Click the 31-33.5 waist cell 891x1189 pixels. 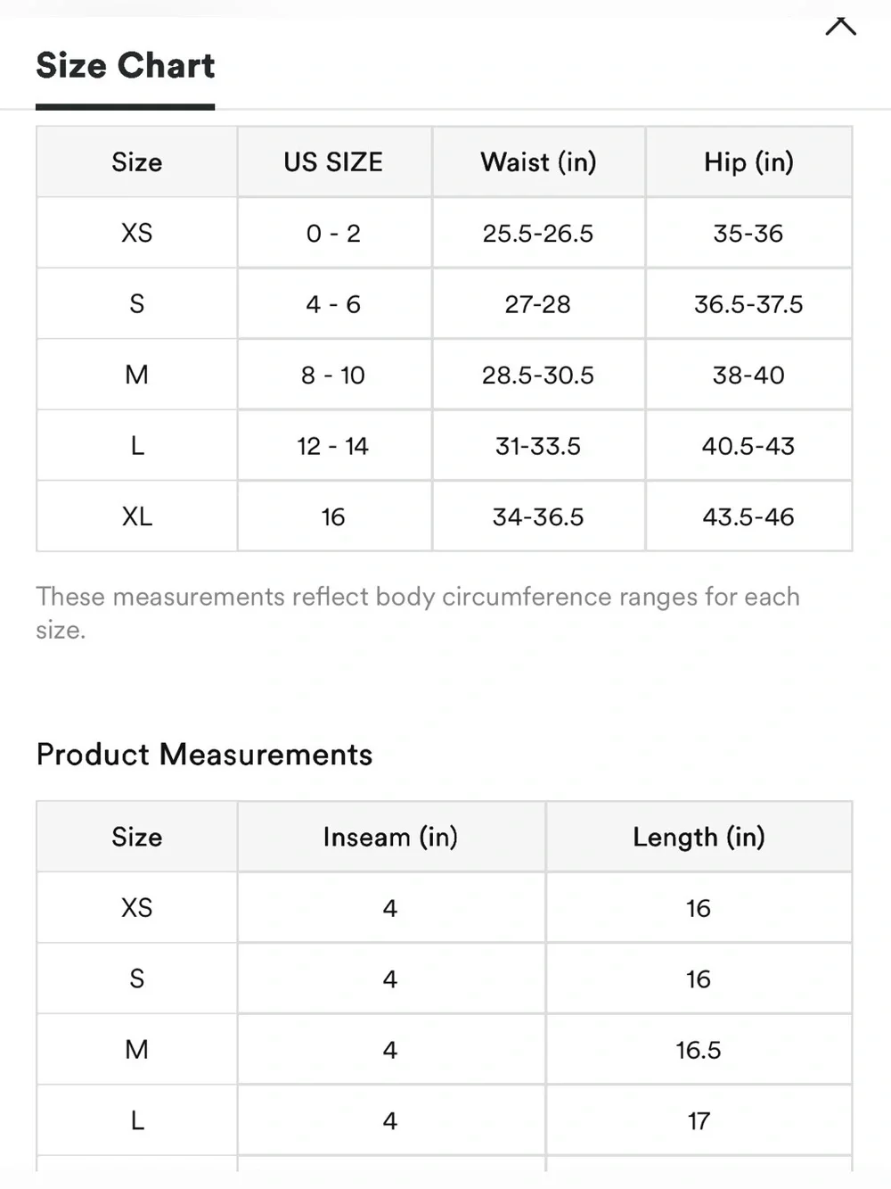tap(538, 446)
